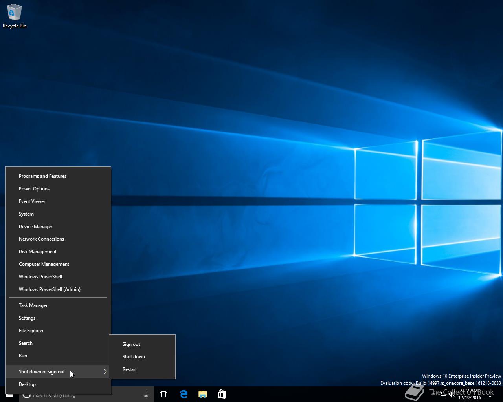Choose System from the Win+X menu
Screen dimensions: 503x402
58,214
